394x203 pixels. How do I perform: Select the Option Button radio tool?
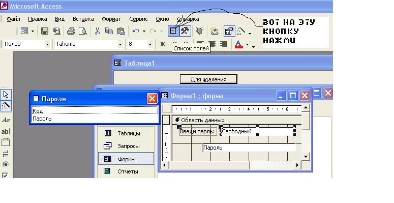[x=6, y=164]
